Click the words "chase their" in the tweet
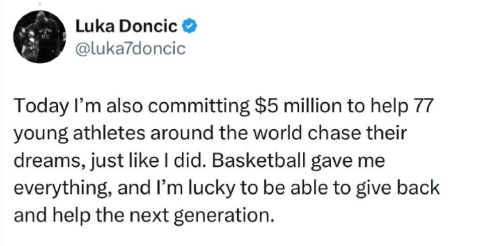 (x=357, y=133)
